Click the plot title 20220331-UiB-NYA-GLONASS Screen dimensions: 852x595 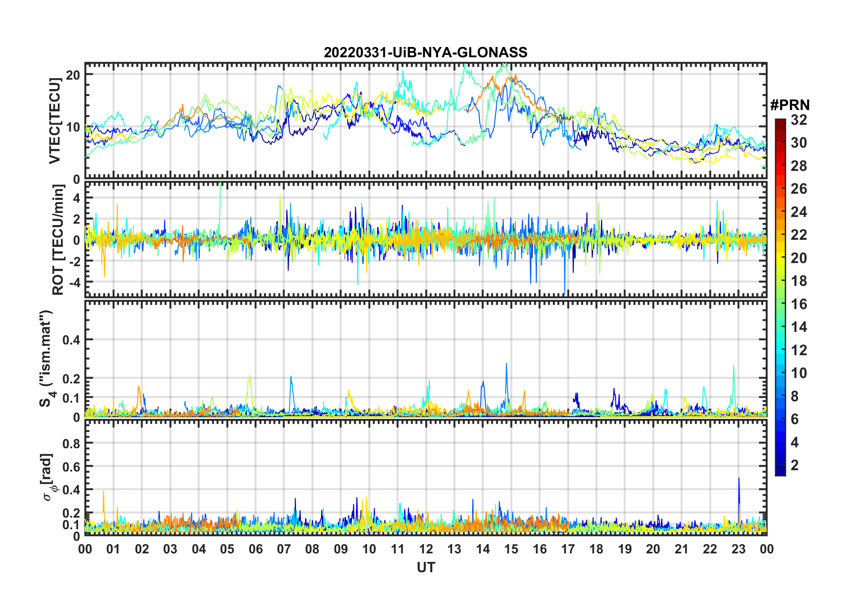[426, 52]
